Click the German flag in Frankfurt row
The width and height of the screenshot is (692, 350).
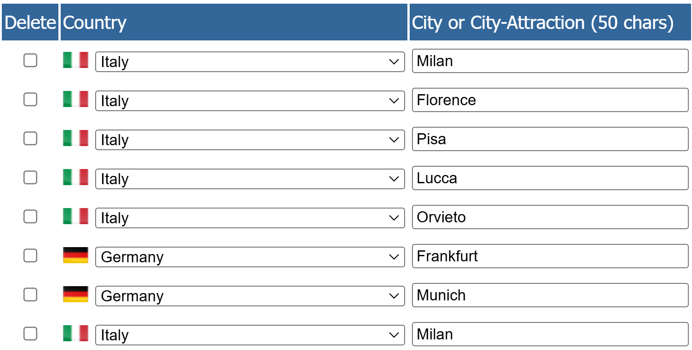click(75, 255)
